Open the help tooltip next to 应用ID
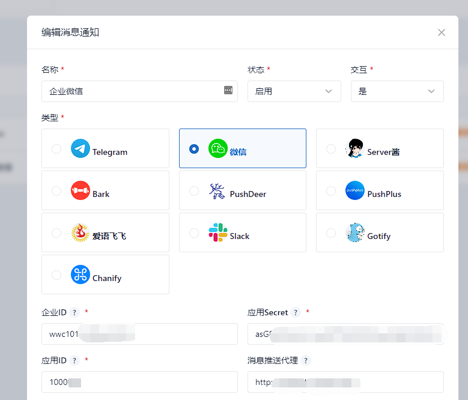Viewport: 468px width, 400px height. (x=74, y=360)
